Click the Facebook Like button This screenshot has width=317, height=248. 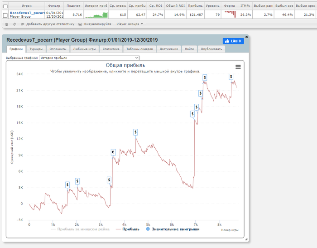coord(233,41)
